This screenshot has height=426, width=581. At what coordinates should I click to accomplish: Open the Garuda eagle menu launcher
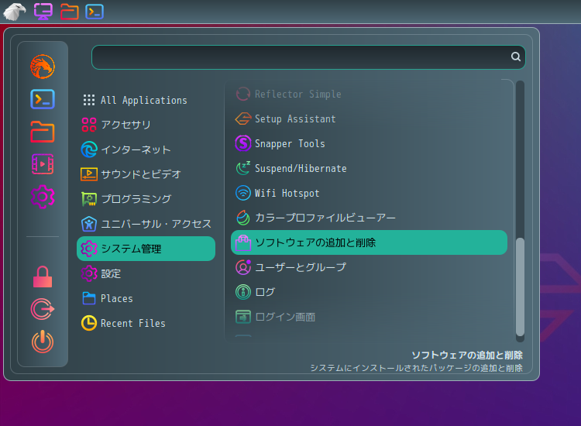click(x=15, y=11)
